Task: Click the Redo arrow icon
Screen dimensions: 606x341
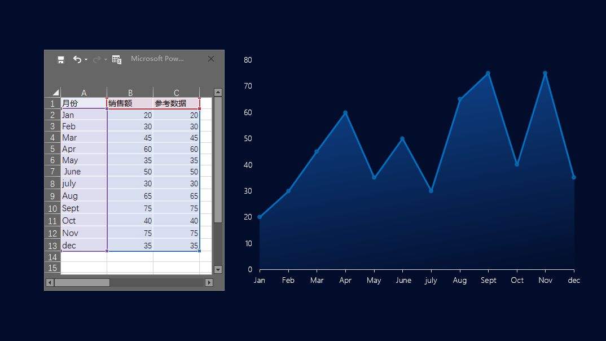Action: (x=96, y=59)
